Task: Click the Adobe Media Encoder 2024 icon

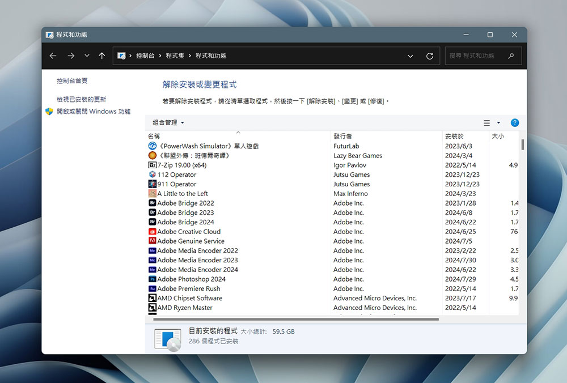Action: tap(152, 270)
